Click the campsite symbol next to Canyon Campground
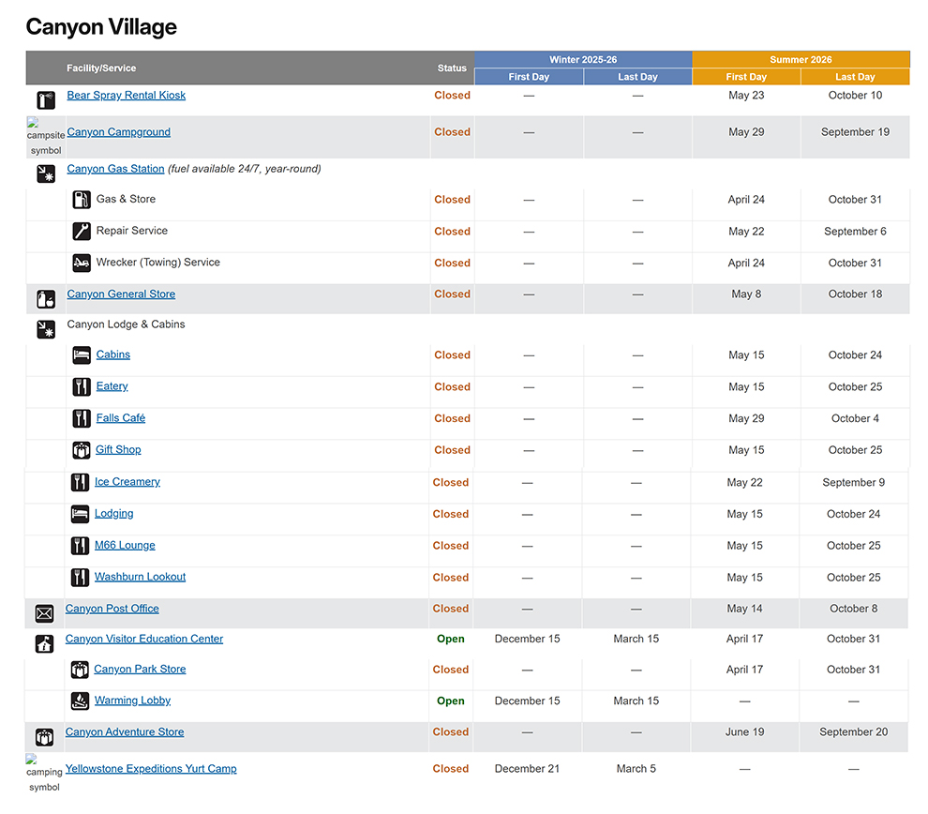 [45, 137]
